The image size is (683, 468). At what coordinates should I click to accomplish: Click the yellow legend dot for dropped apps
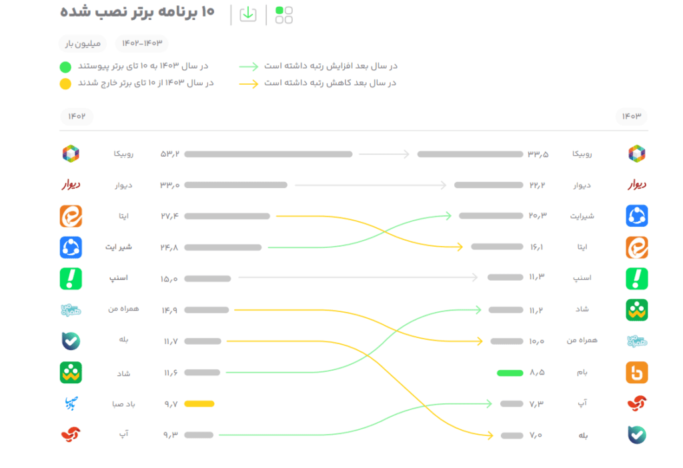pos(65,83)
